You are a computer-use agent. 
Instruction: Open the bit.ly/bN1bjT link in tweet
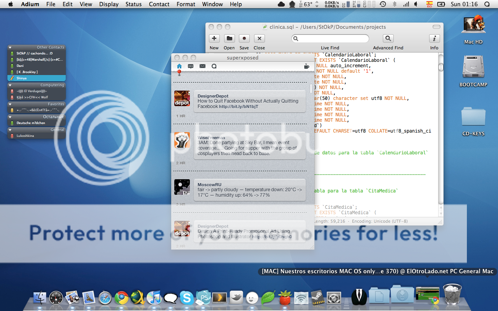point(238,107)
